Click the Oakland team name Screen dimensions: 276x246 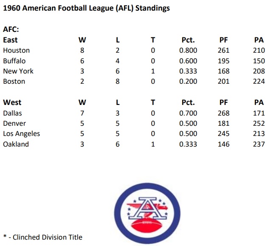point(16,144)
